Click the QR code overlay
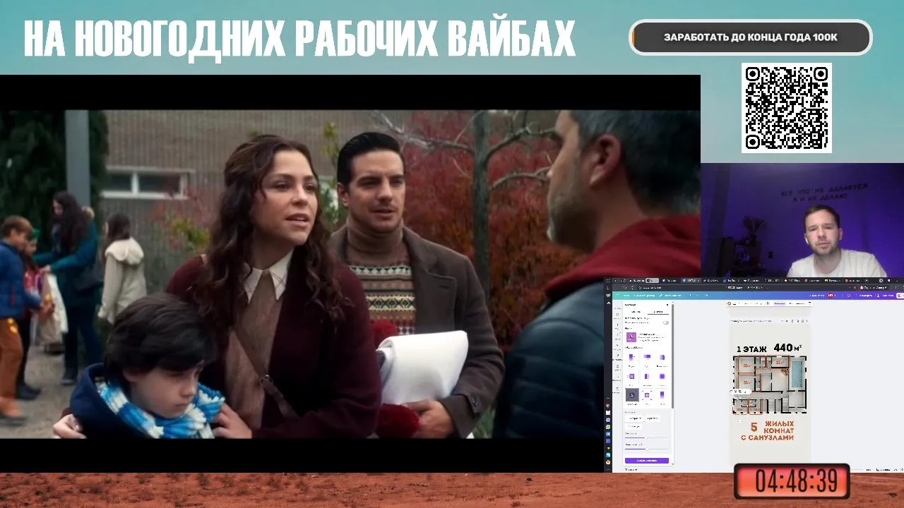This screenshot has width=904, height=508. 787,108
